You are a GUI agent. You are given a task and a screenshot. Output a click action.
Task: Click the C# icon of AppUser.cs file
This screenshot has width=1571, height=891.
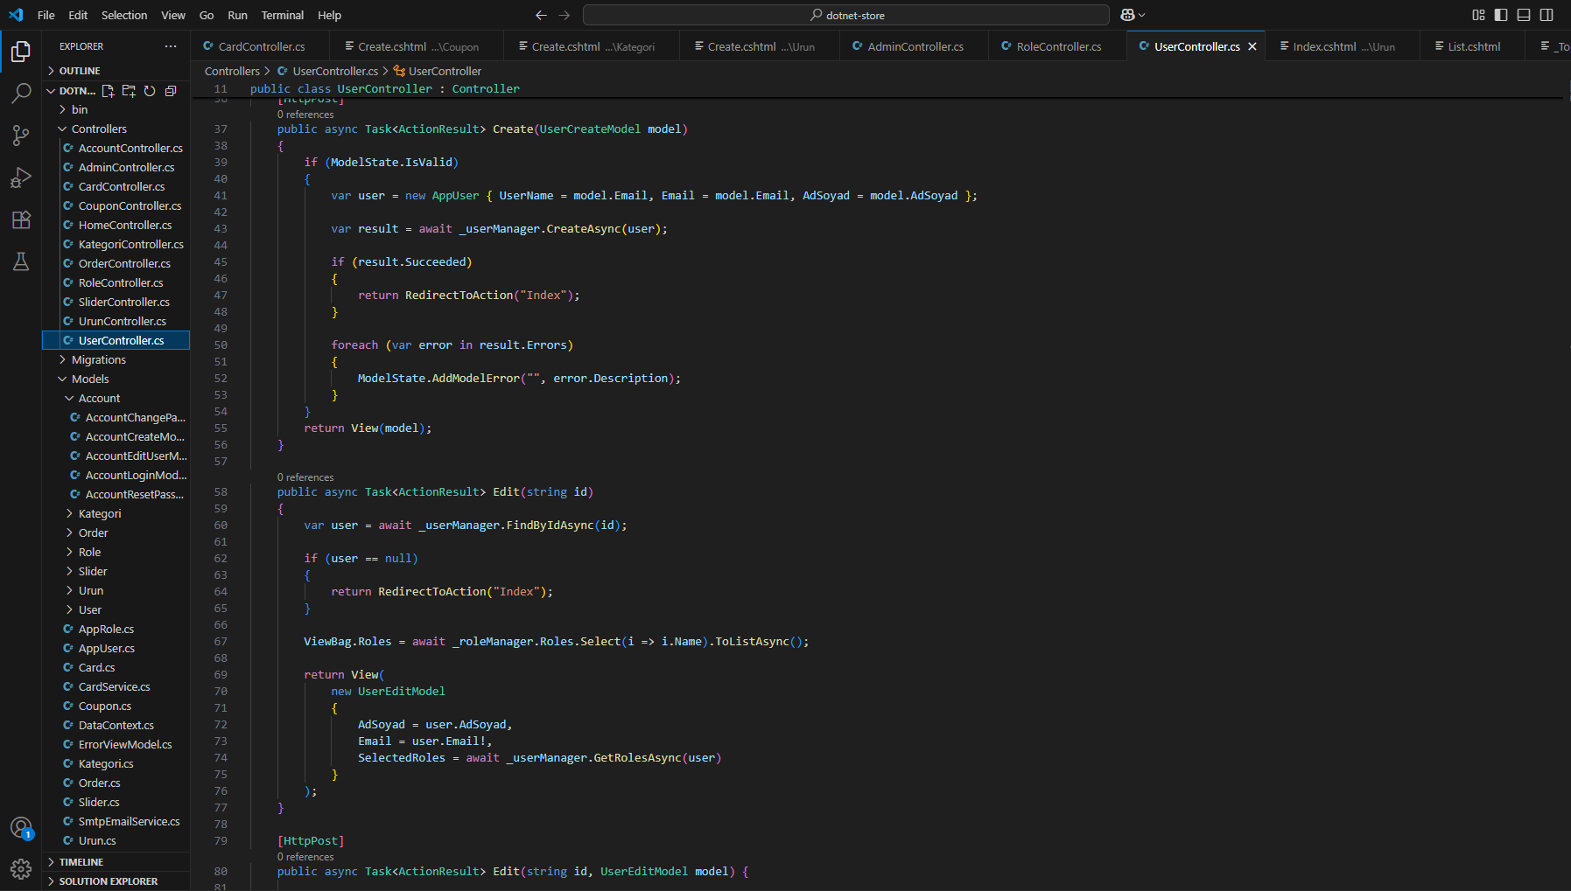68,648
